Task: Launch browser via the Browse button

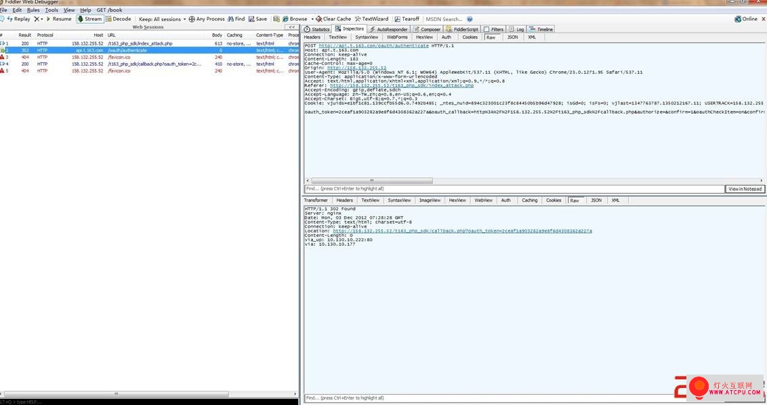Action: click(x=295, y=19)
